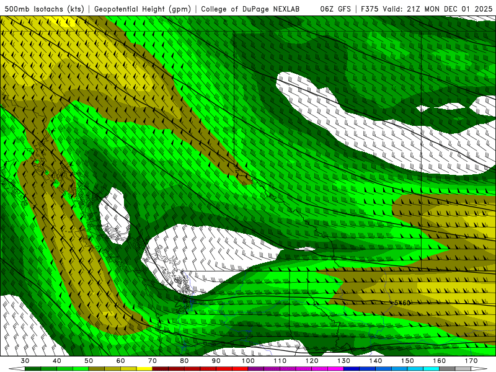496x372 pixels.
Task: Click the bright green 45-50 kt color bar swatch
Action: tap(81, 369)
